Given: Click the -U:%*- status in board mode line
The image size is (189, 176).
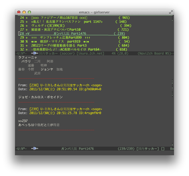Looking at the screenshot, I should click(x=21, y=53).
